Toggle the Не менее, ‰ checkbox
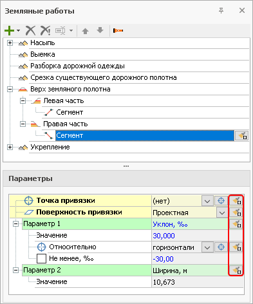 pyautogui.click(x=41, y=259)
